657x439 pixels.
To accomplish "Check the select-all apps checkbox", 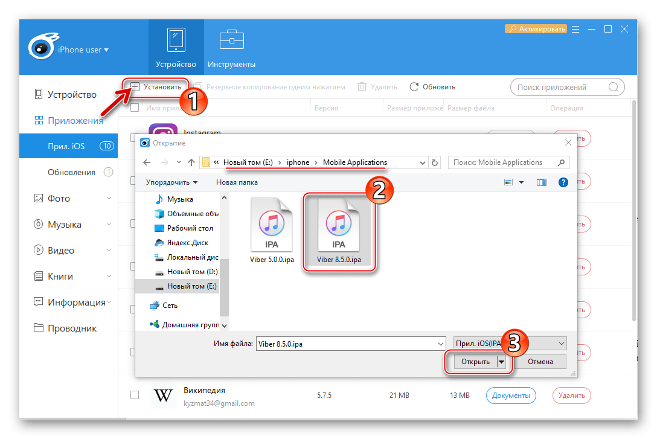I will [135, 108].
